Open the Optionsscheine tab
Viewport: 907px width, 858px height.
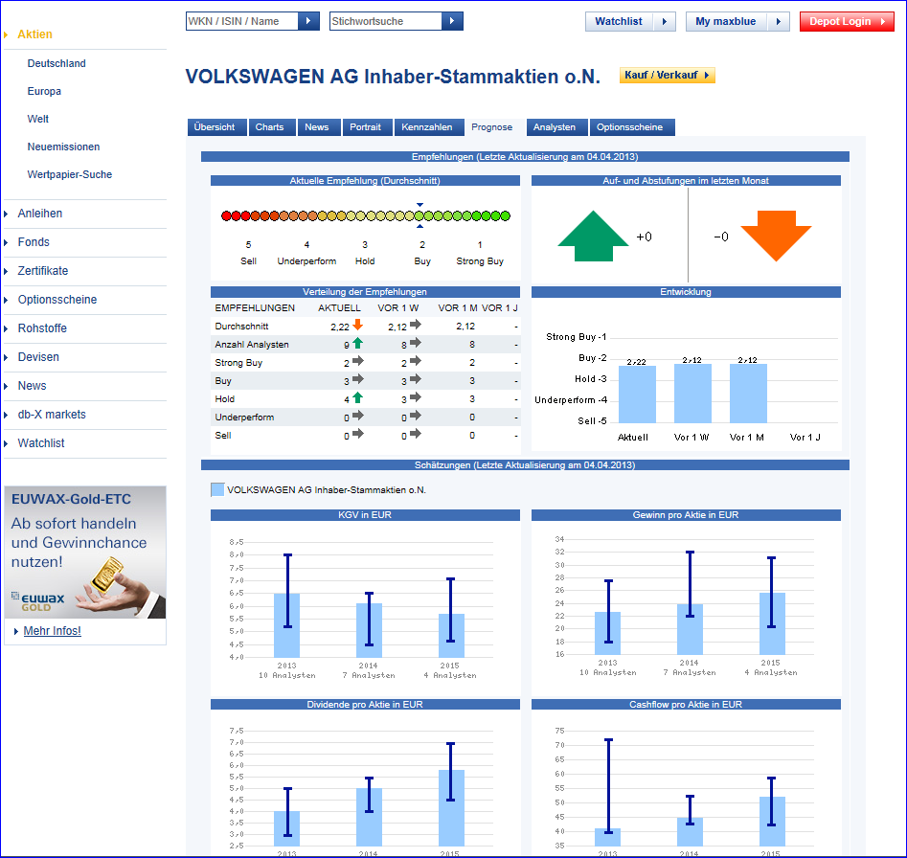click(632, 127)
